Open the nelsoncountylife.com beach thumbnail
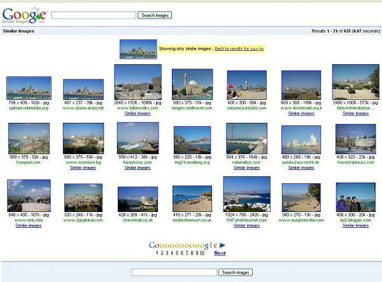382x282 pixels. pyautogui.click(x=247, y=85)
